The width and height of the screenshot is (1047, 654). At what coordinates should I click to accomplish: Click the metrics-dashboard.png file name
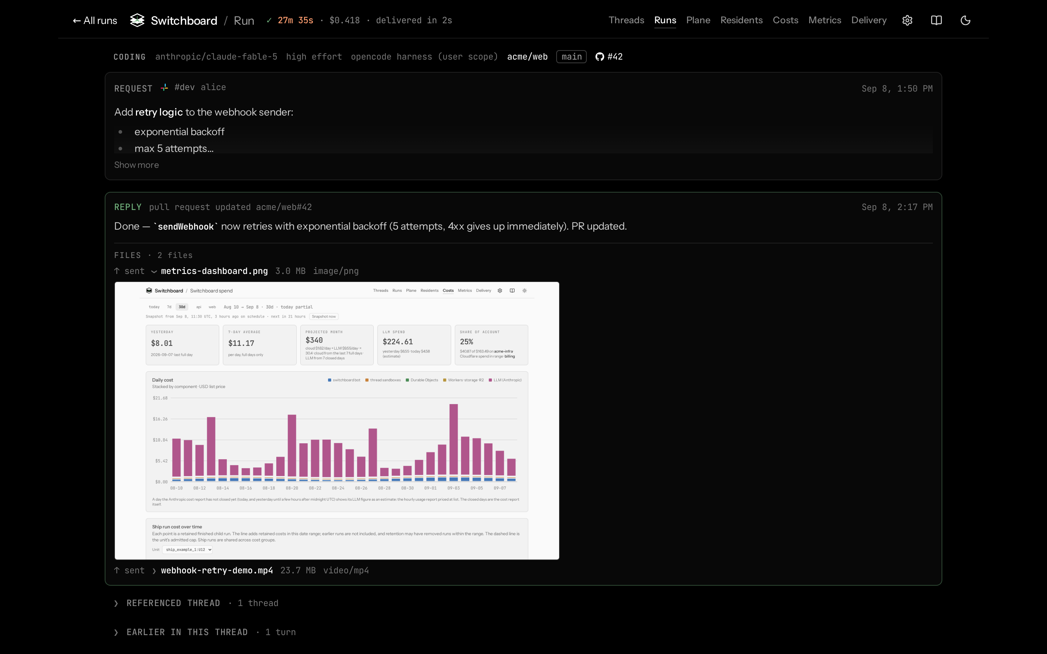point(214,271)
